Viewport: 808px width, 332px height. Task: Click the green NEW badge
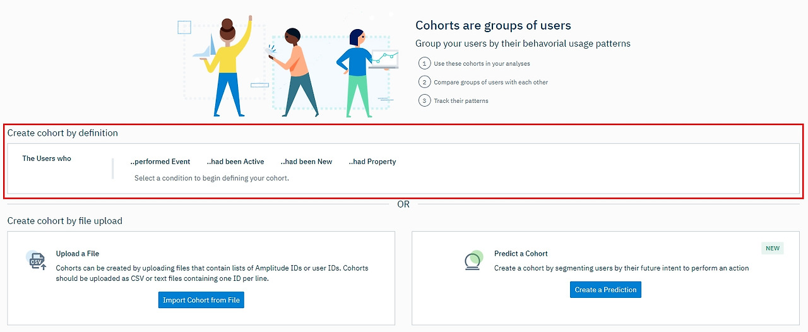point(772,249)
